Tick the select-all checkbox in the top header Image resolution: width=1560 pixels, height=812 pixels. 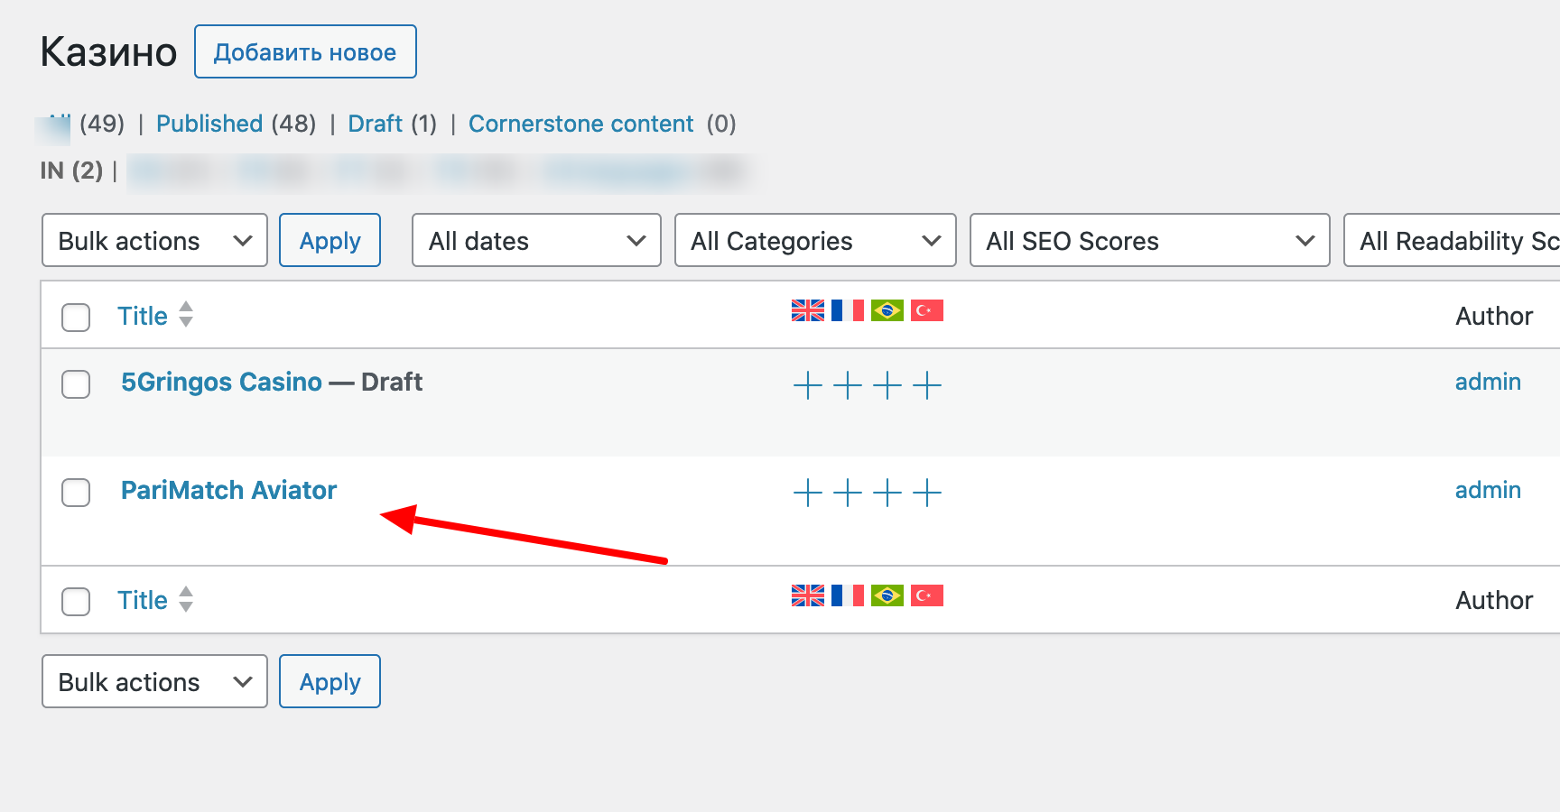click(x=76, y=318)
